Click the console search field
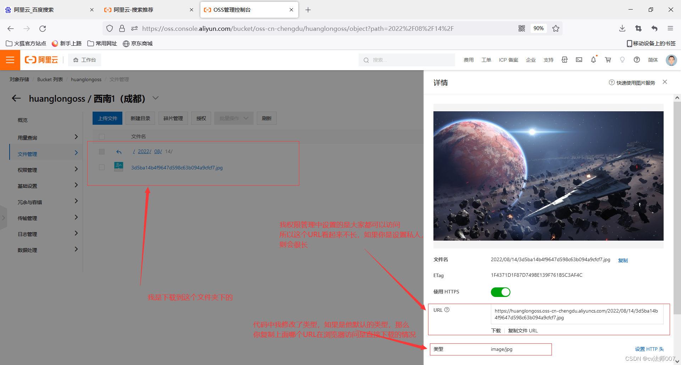The image size is (681, 365). [407, 60]
